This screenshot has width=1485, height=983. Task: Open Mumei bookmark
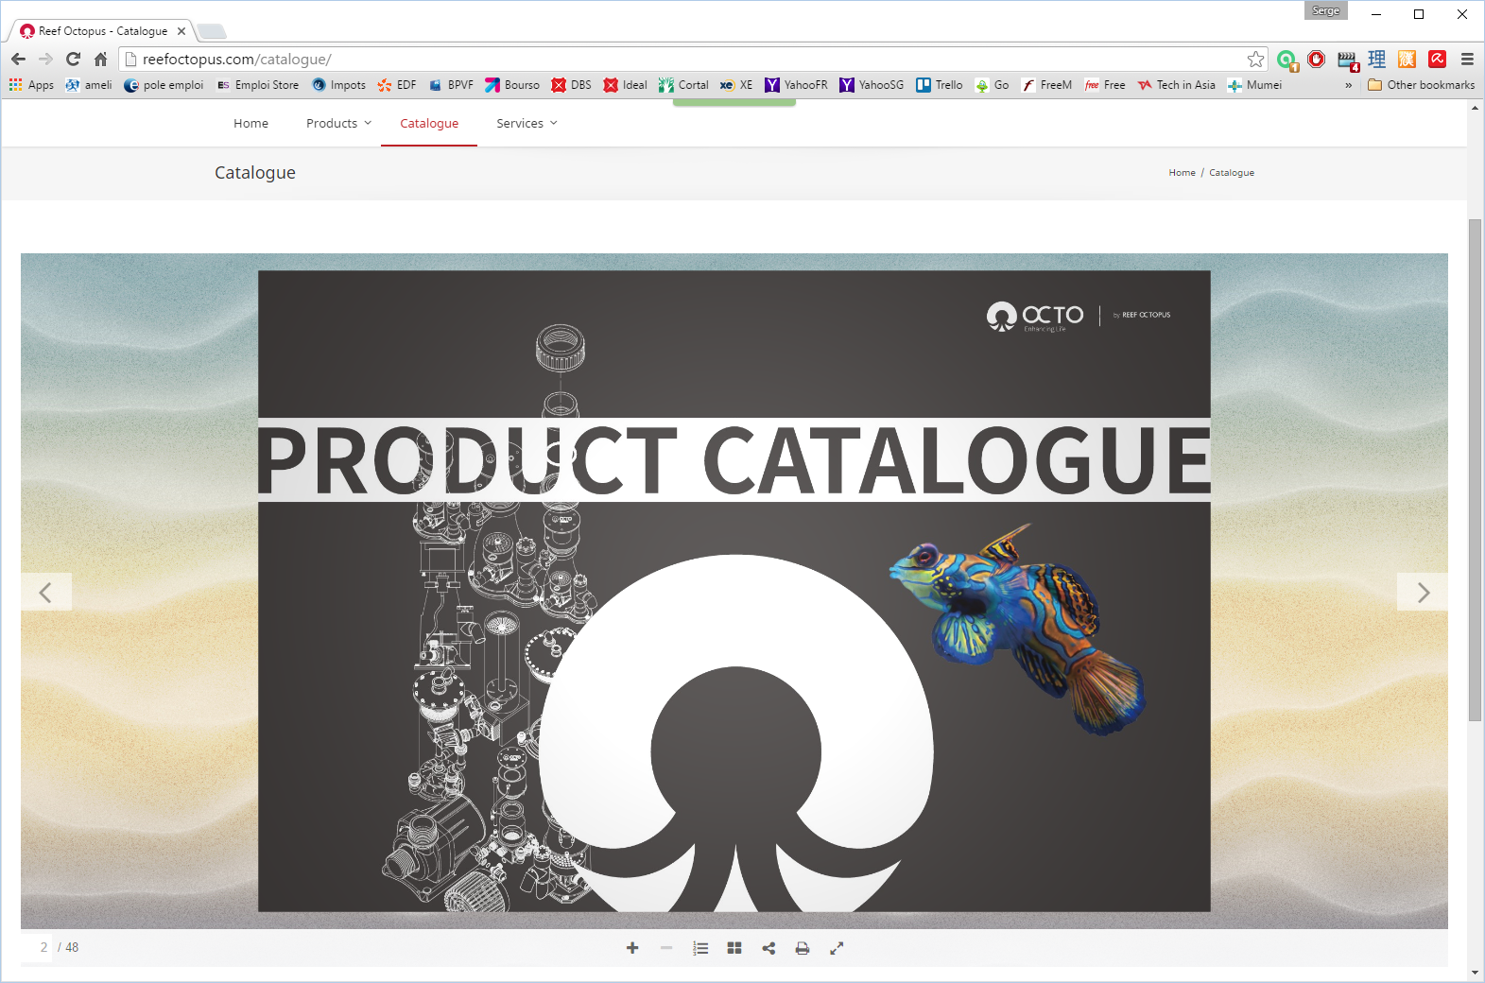click(1254, 85)
